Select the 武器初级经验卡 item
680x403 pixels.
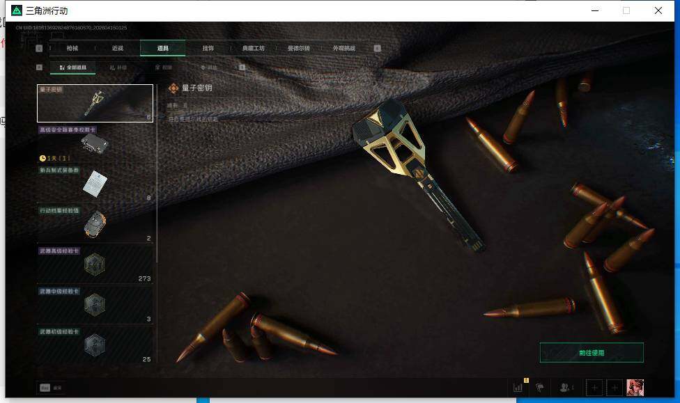pos(95,345)
